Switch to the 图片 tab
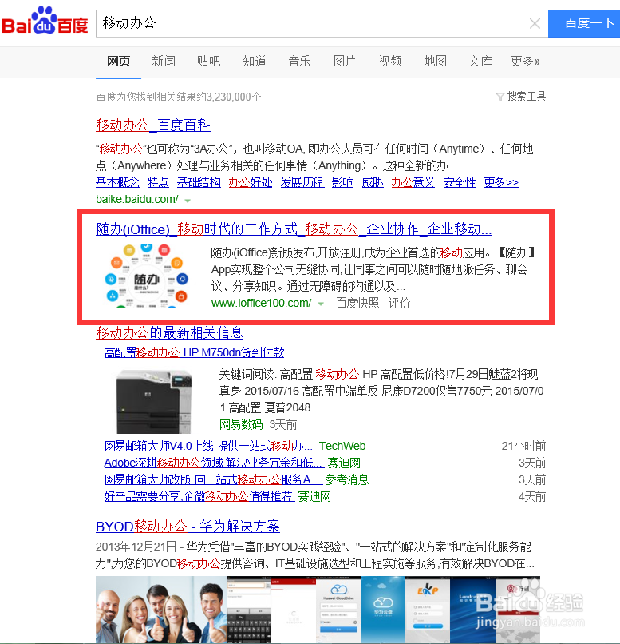 (x=345, y=62)
